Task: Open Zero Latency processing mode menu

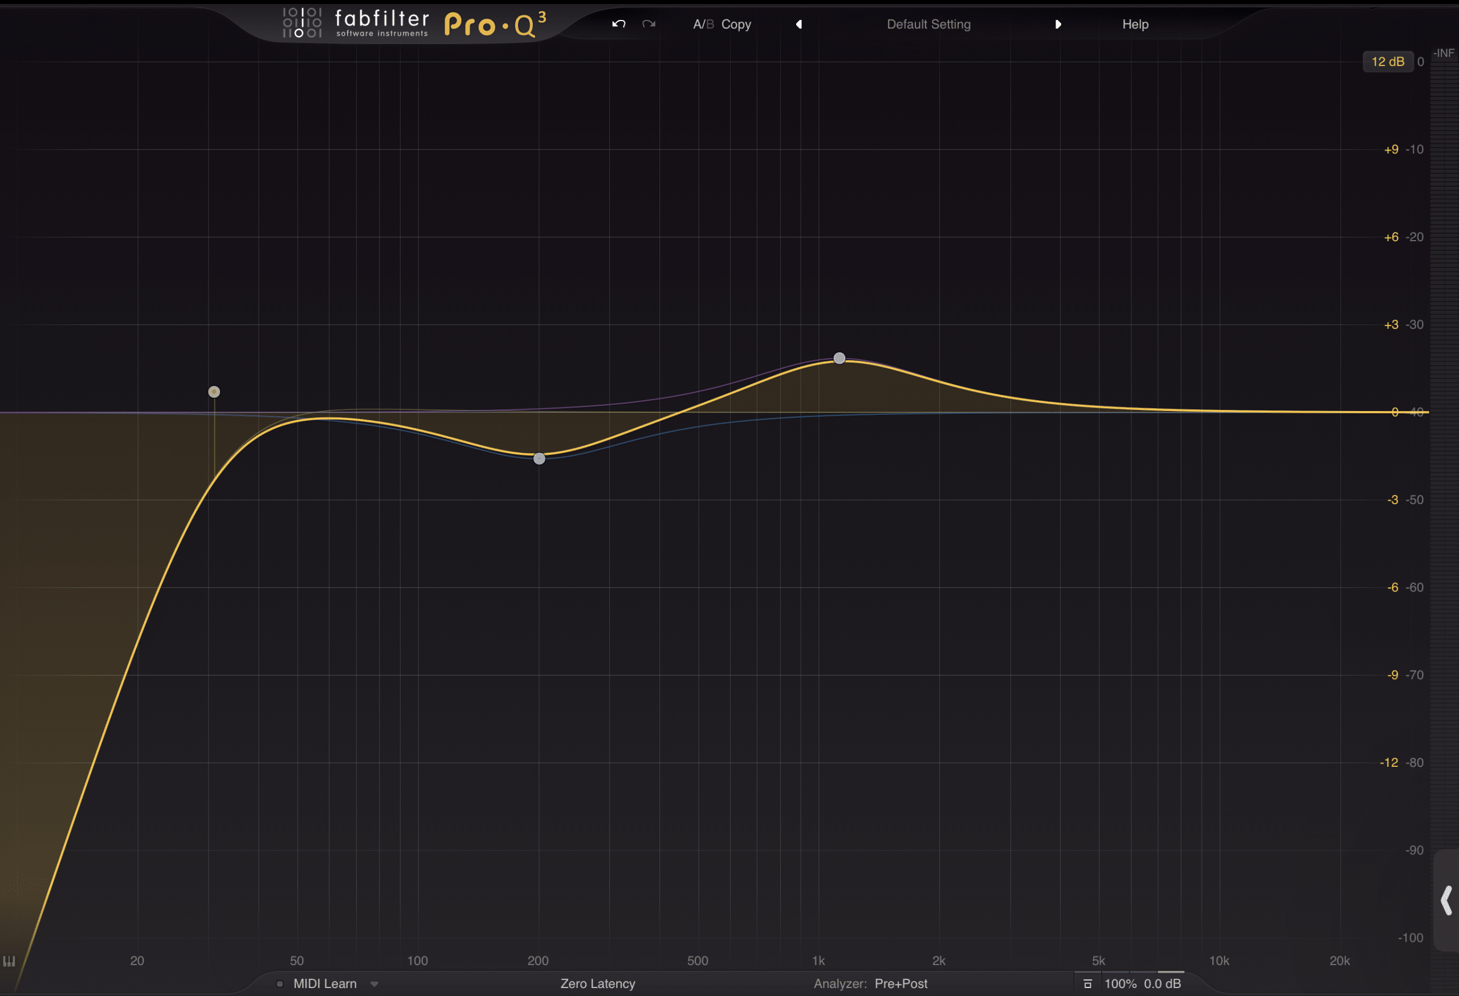Action: click(597, 984)
